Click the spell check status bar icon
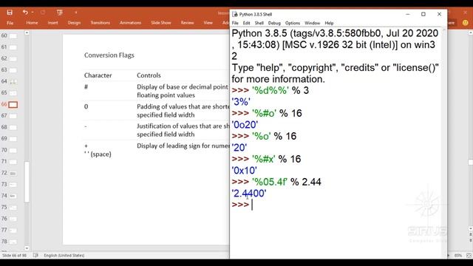Image resolution: width=473 pixels, height=266 pixels. pos(35,255)
